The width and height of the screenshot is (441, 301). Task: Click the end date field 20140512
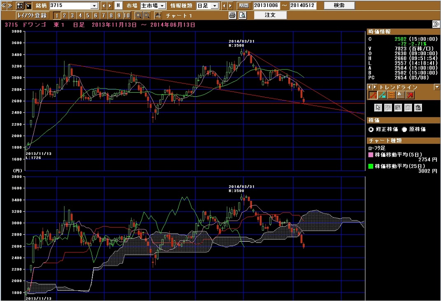click(302, 5)
